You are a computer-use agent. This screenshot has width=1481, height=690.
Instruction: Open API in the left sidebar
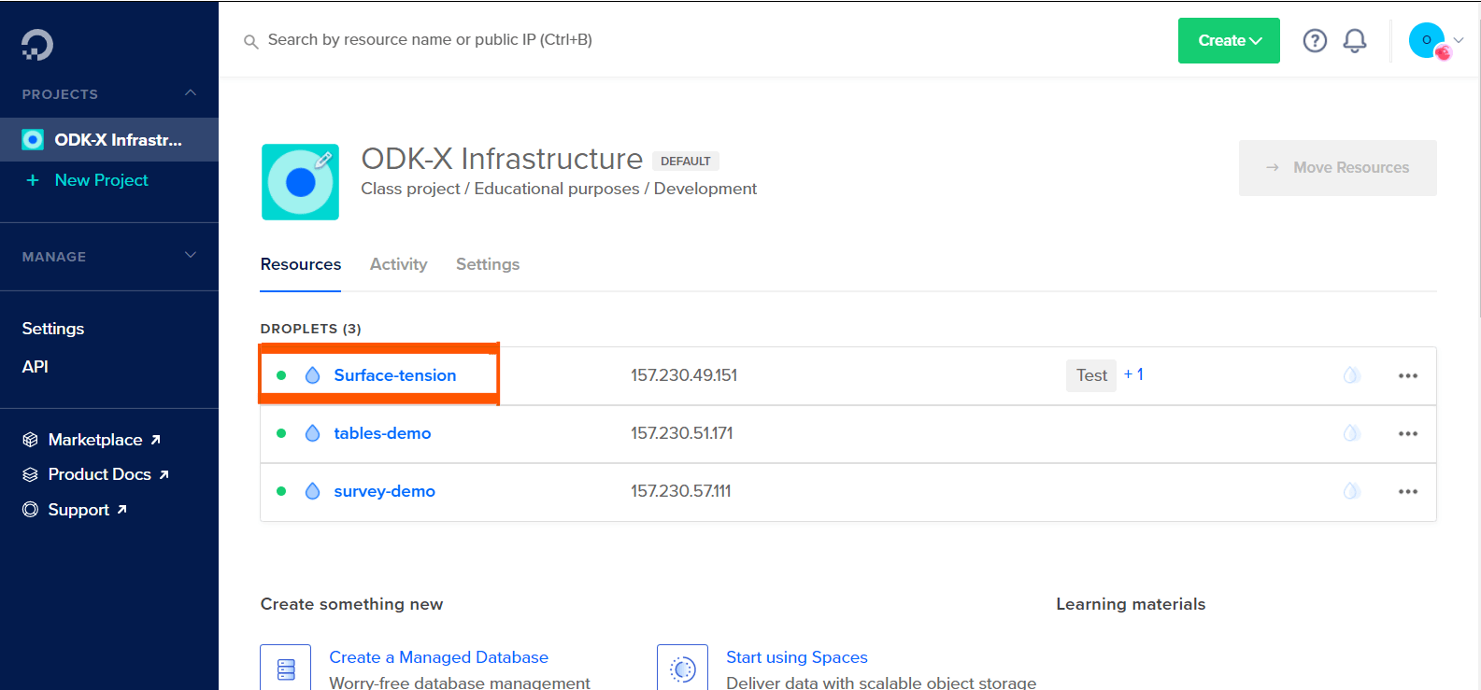point(36,367)
